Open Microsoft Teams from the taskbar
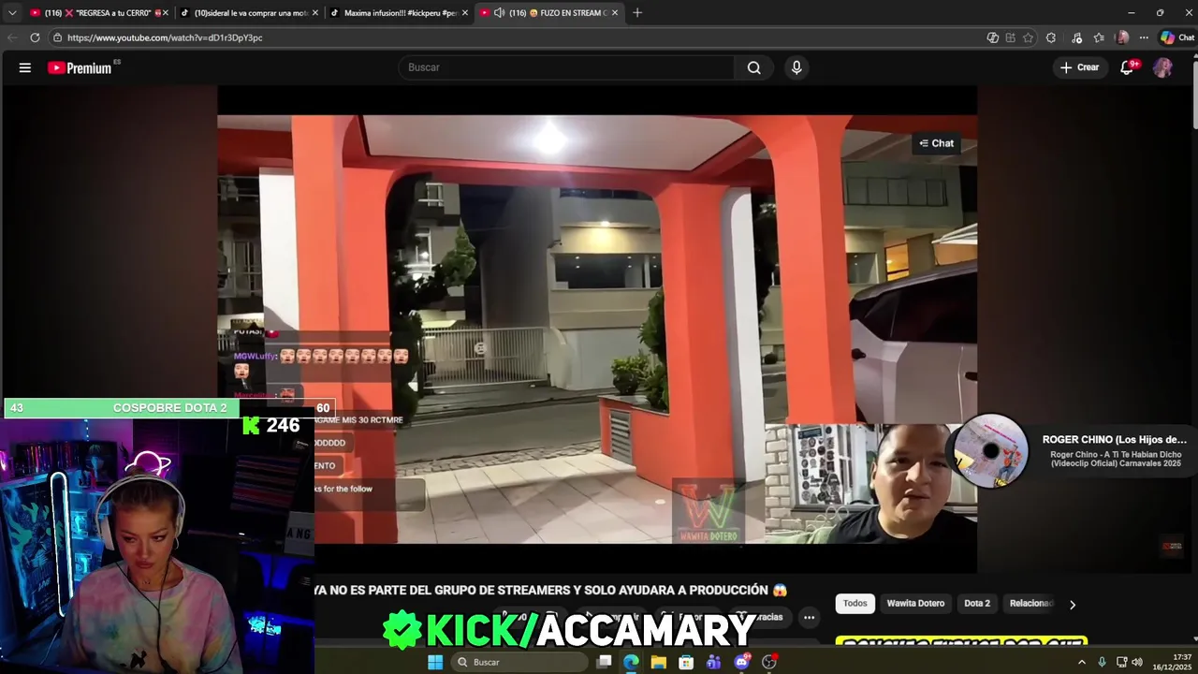This screenshot has width=1198, height=674. point(714,662)
